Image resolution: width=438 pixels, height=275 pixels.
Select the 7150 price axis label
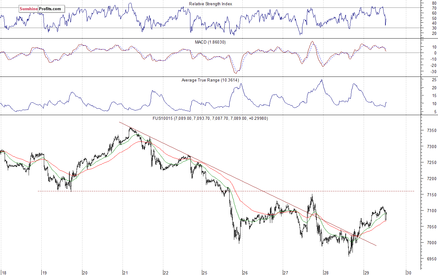click(x=431, y=195)
